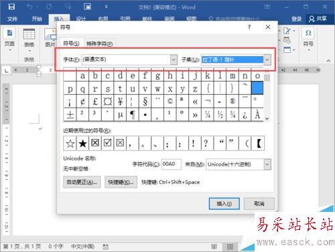Image resolution: width=335 pixels, height=252 pixels.
Task: Select the » right guillemet cell
Action: (195, 114)
